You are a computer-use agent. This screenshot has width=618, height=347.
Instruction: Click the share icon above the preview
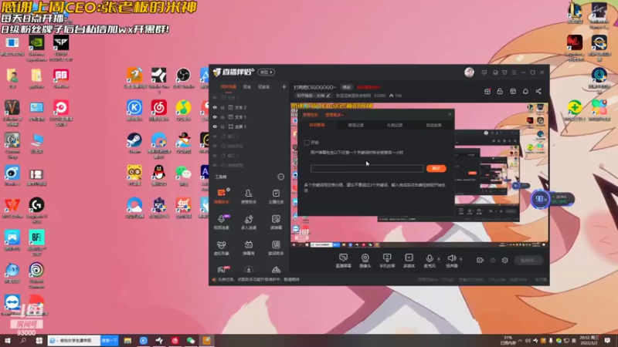coord(538,91)
